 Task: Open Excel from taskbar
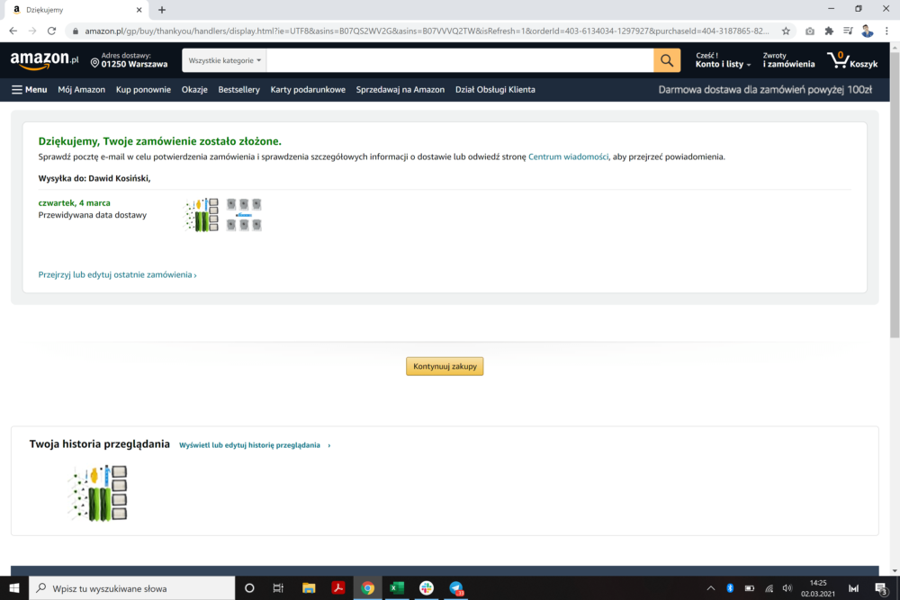[x=397, y=588]
